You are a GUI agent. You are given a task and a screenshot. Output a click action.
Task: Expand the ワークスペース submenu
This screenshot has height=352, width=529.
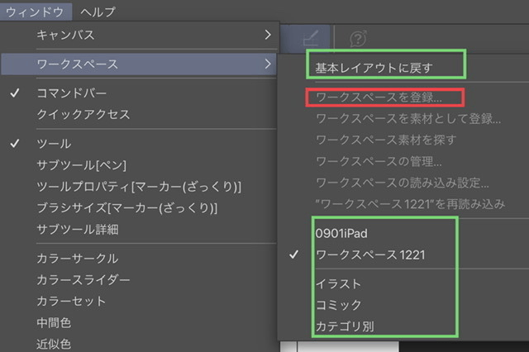tap(139, 64)
